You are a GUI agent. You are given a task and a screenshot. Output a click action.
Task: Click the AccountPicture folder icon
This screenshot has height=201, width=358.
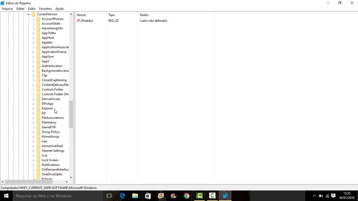click(x=38, y=19)
